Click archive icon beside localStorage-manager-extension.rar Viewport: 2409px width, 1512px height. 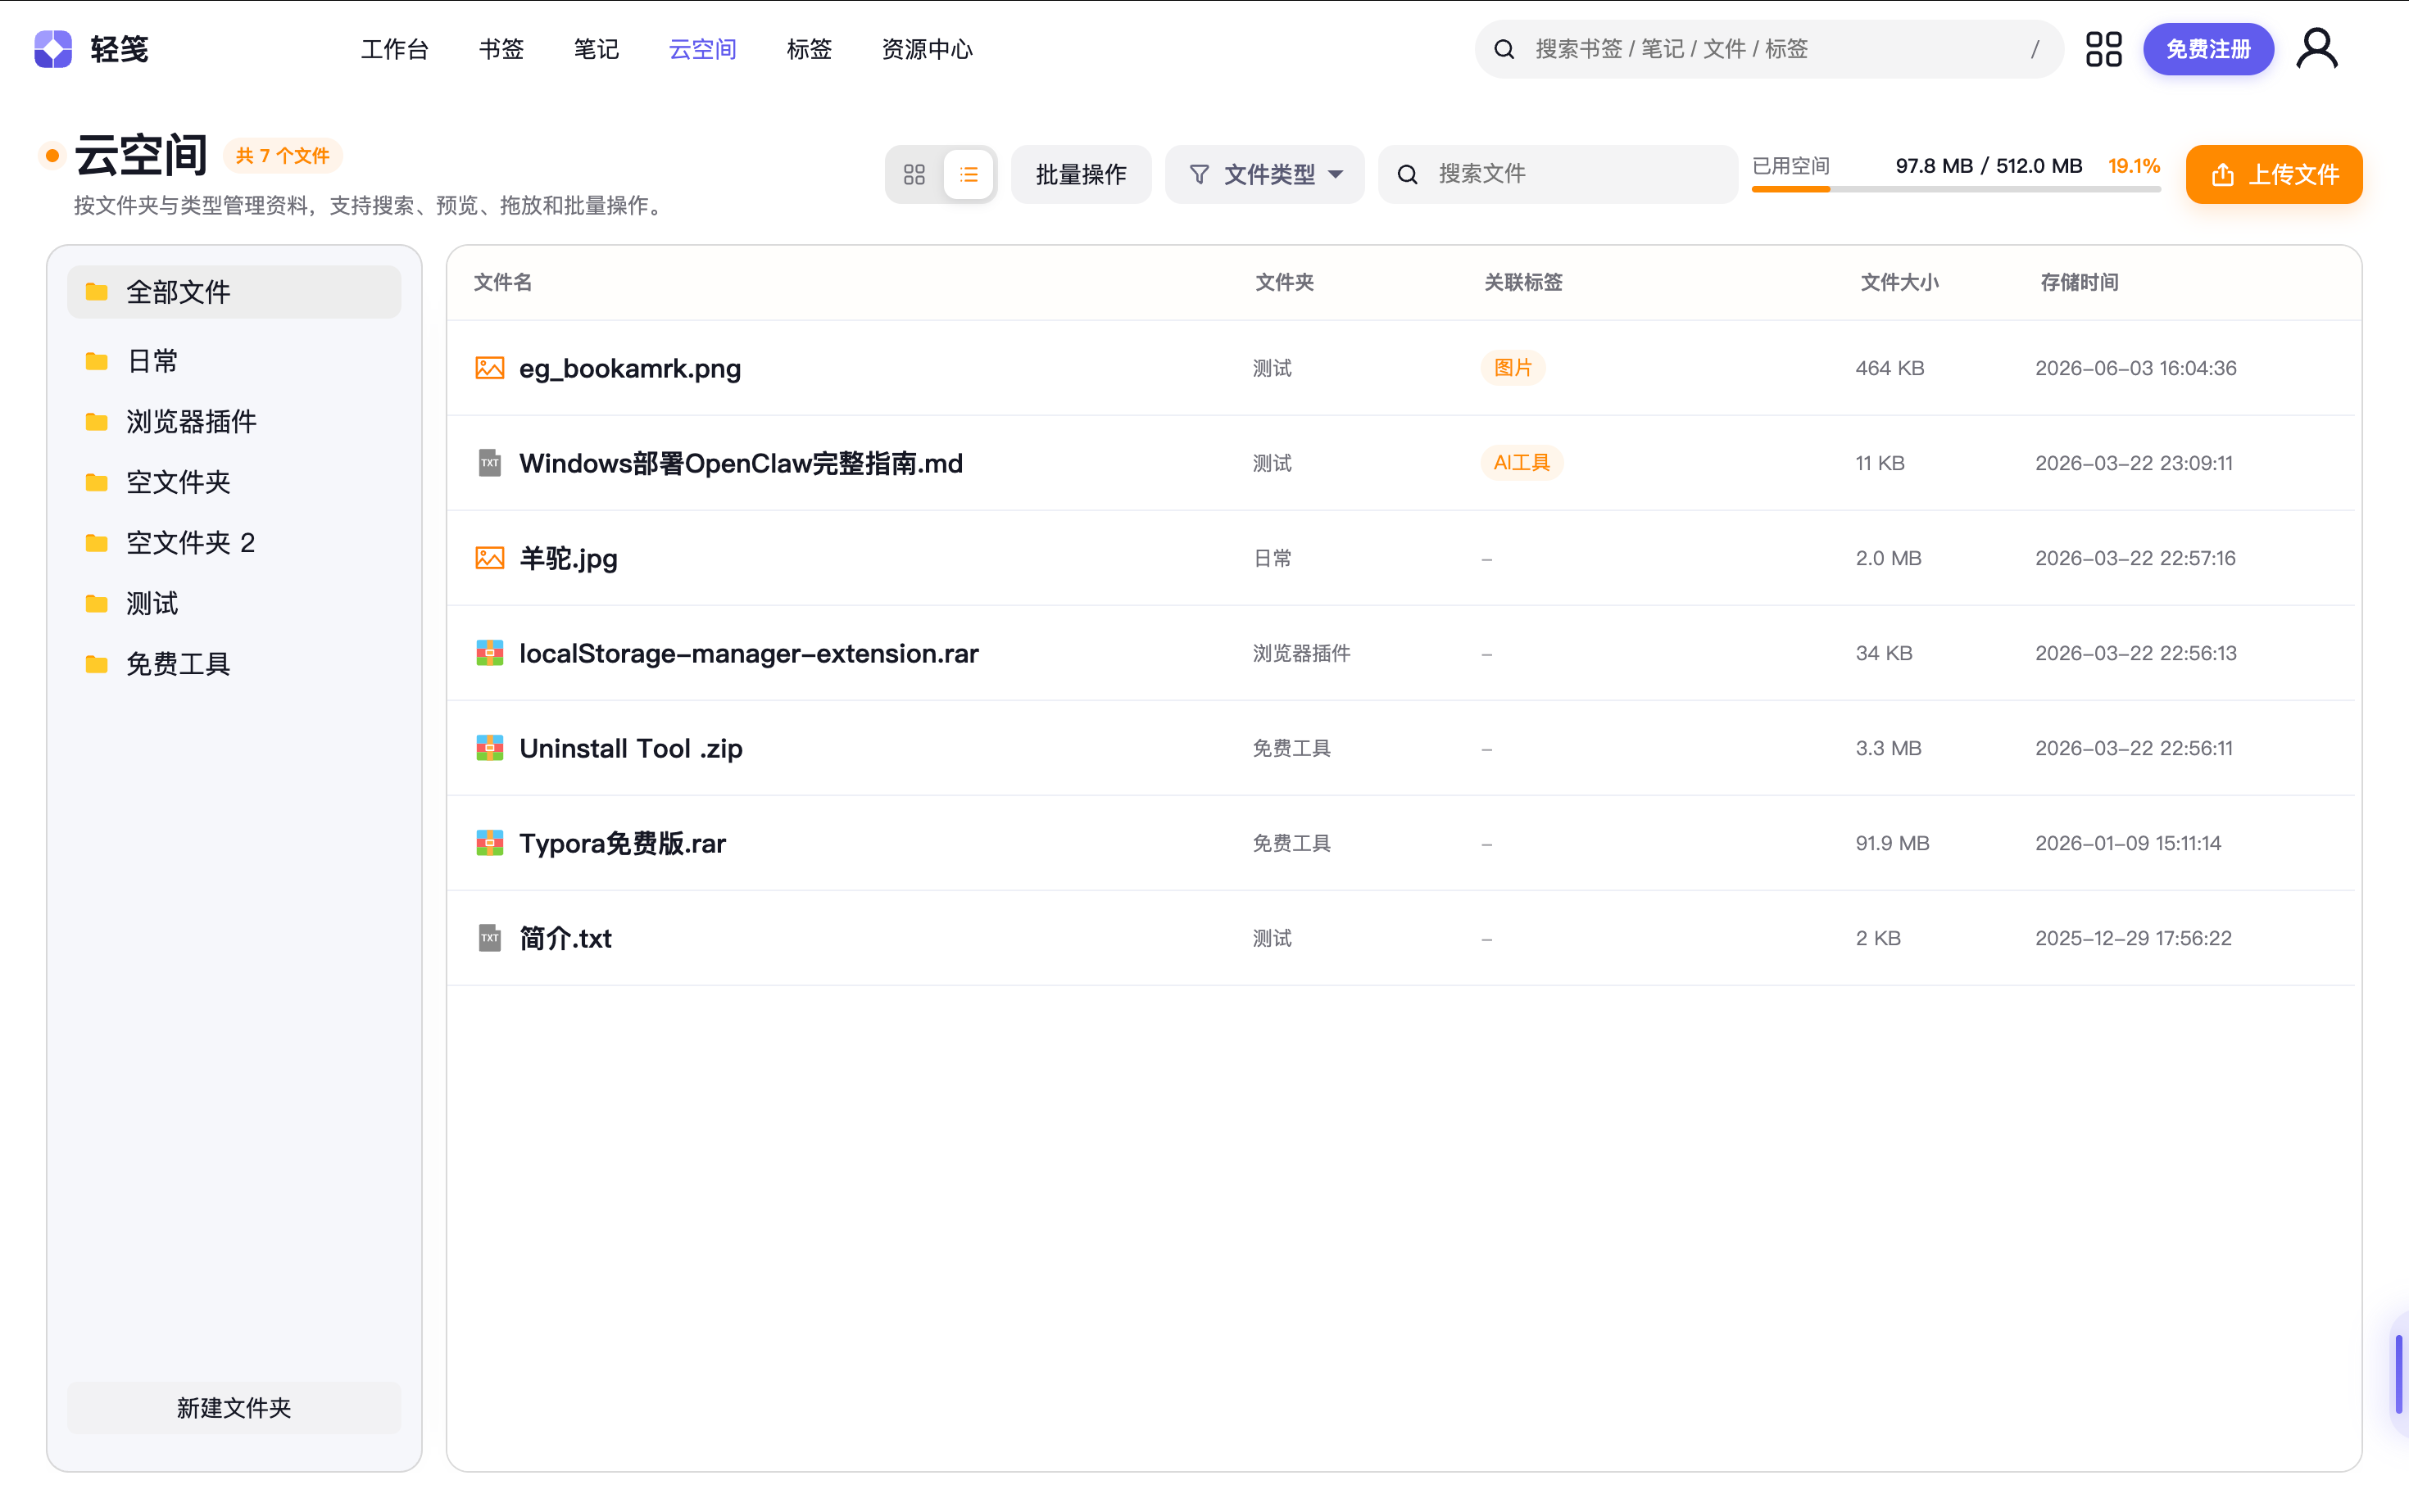coord(489,653)
